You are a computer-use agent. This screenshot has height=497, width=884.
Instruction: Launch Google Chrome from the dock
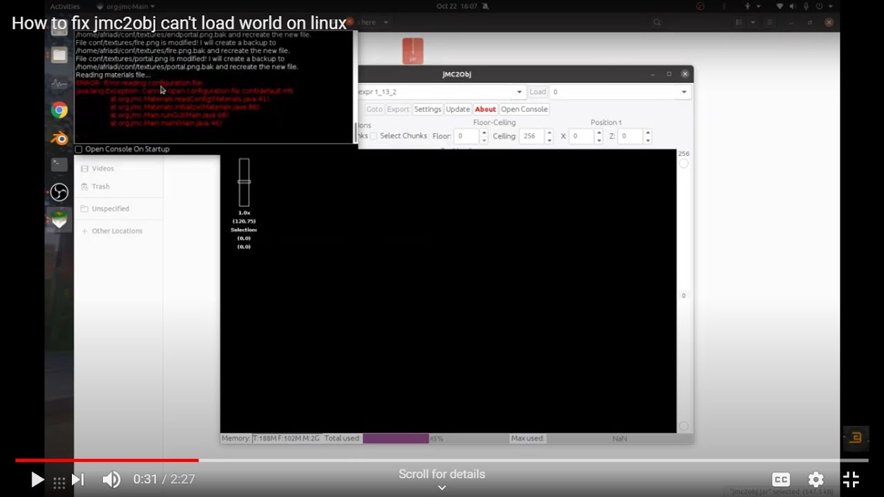coord(59,110)
